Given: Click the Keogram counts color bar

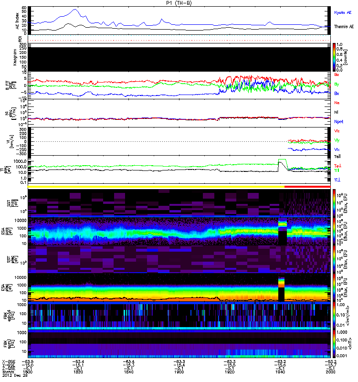Looking at the screenshot, I should click(x=334, y=57).
